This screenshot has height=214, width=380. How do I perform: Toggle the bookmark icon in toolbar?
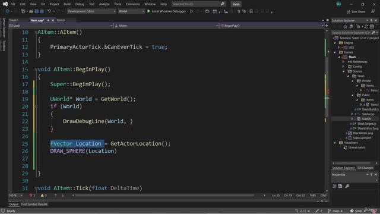click(251, 11)
